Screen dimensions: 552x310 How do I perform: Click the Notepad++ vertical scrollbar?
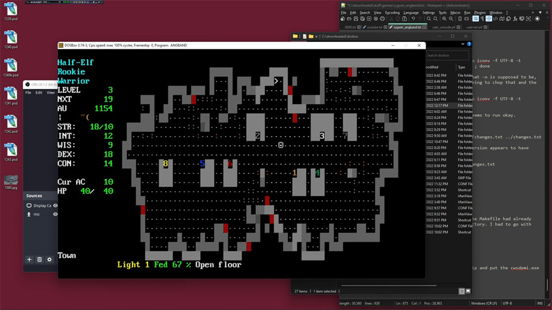pyautogui.click(x=547, y=165)
